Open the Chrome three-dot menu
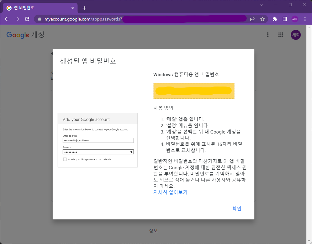 tap(305, 19)
